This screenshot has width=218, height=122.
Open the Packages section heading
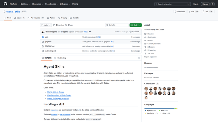tap(149, 73)
